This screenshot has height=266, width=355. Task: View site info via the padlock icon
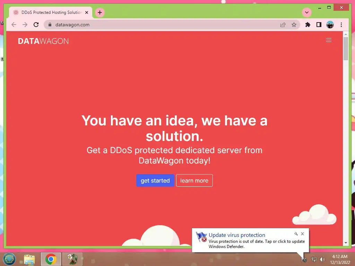50,25
